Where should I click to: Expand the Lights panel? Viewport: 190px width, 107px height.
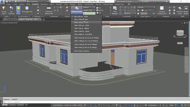pos(7,16)
